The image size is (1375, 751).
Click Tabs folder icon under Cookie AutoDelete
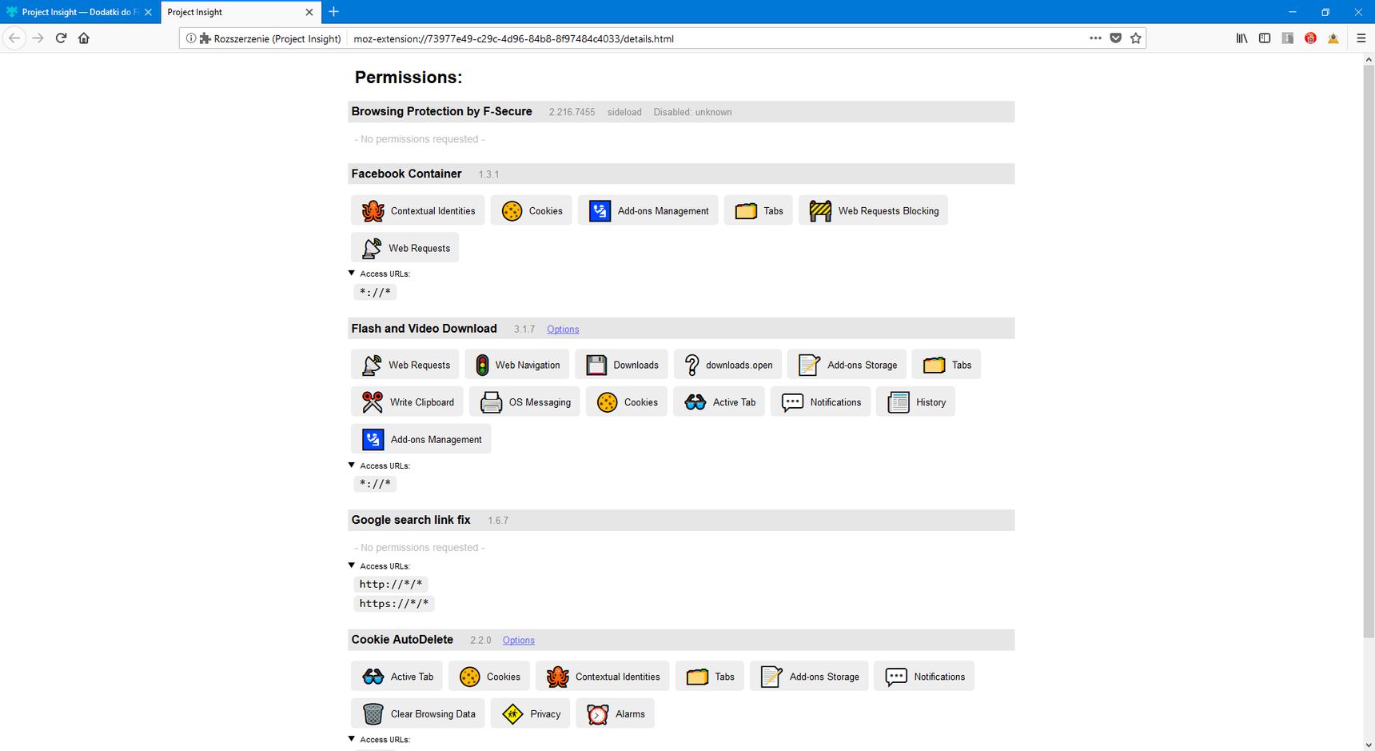tap(697, 677)
